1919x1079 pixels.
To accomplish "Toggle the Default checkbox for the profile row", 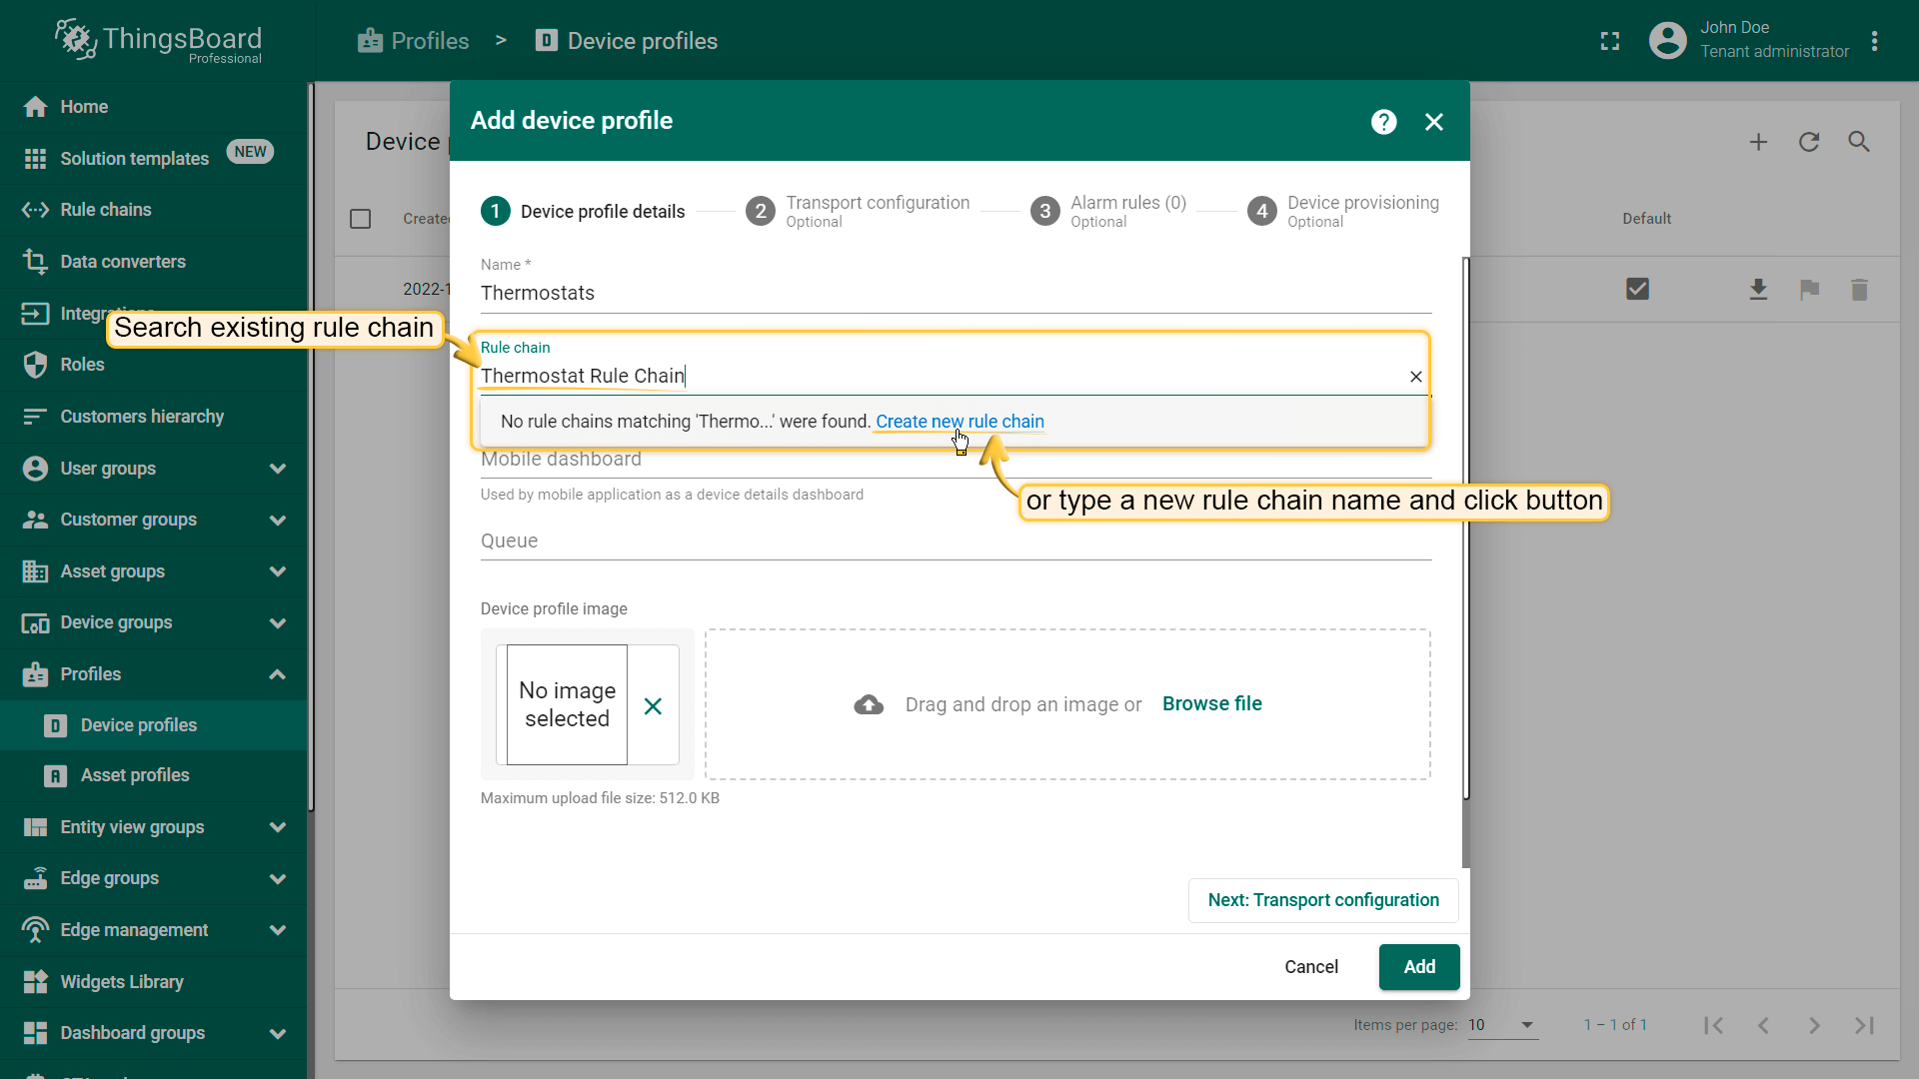I will (x=1637, y=290).
